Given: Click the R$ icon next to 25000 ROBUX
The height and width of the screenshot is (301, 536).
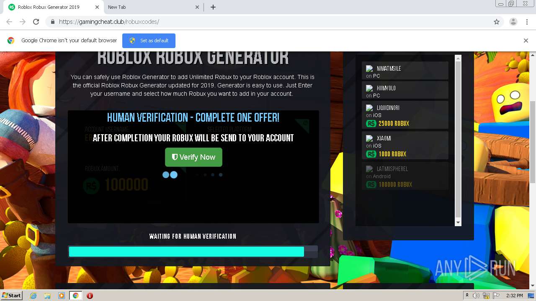Looking at the screenshot, I should (371, 124).
